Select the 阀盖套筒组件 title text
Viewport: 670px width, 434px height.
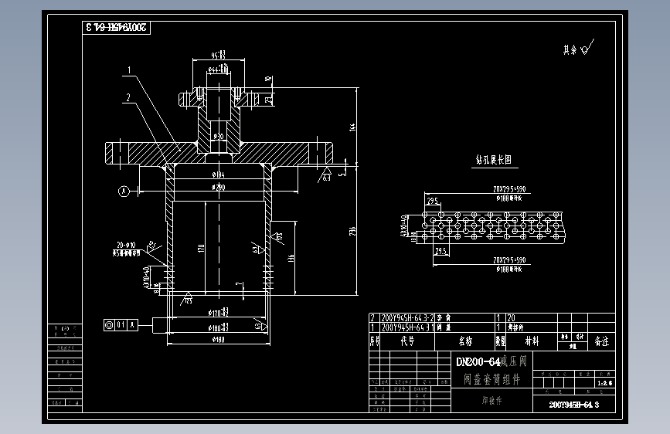coord(491,379)
